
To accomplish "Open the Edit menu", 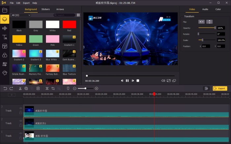I will tap(18, 3).
